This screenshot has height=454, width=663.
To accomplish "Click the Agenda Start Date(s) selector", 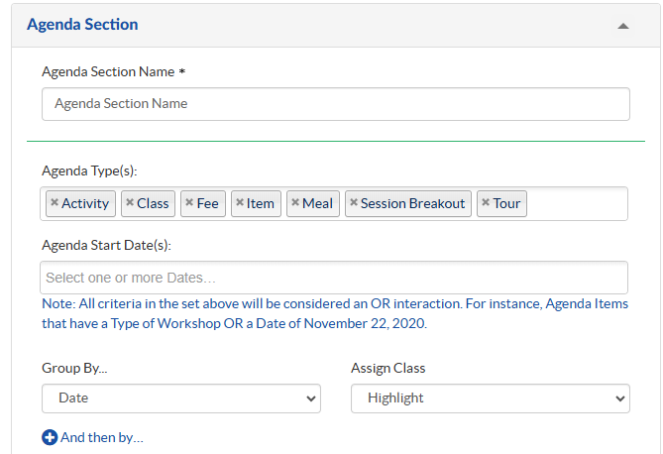I will pos(333,278).
